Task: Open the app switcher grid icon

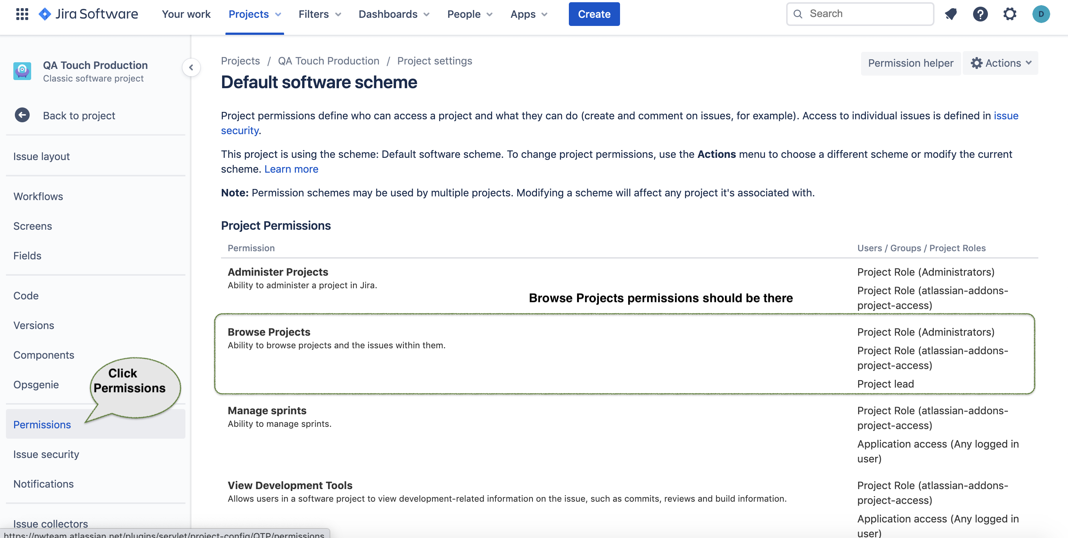Action: (x=22, y=14)
